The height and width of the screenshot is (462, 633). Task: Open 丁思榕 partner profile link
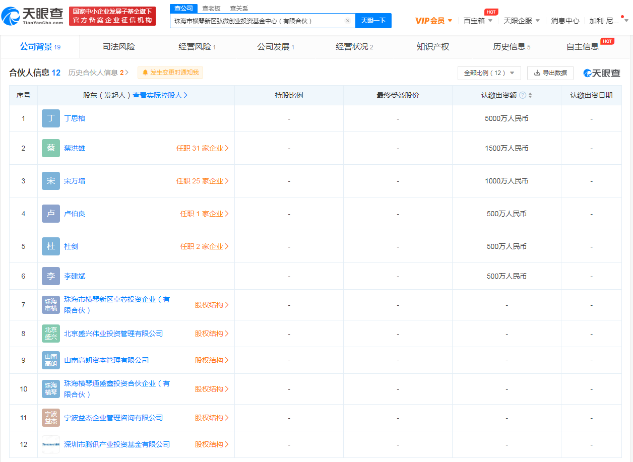coord(75,118)
